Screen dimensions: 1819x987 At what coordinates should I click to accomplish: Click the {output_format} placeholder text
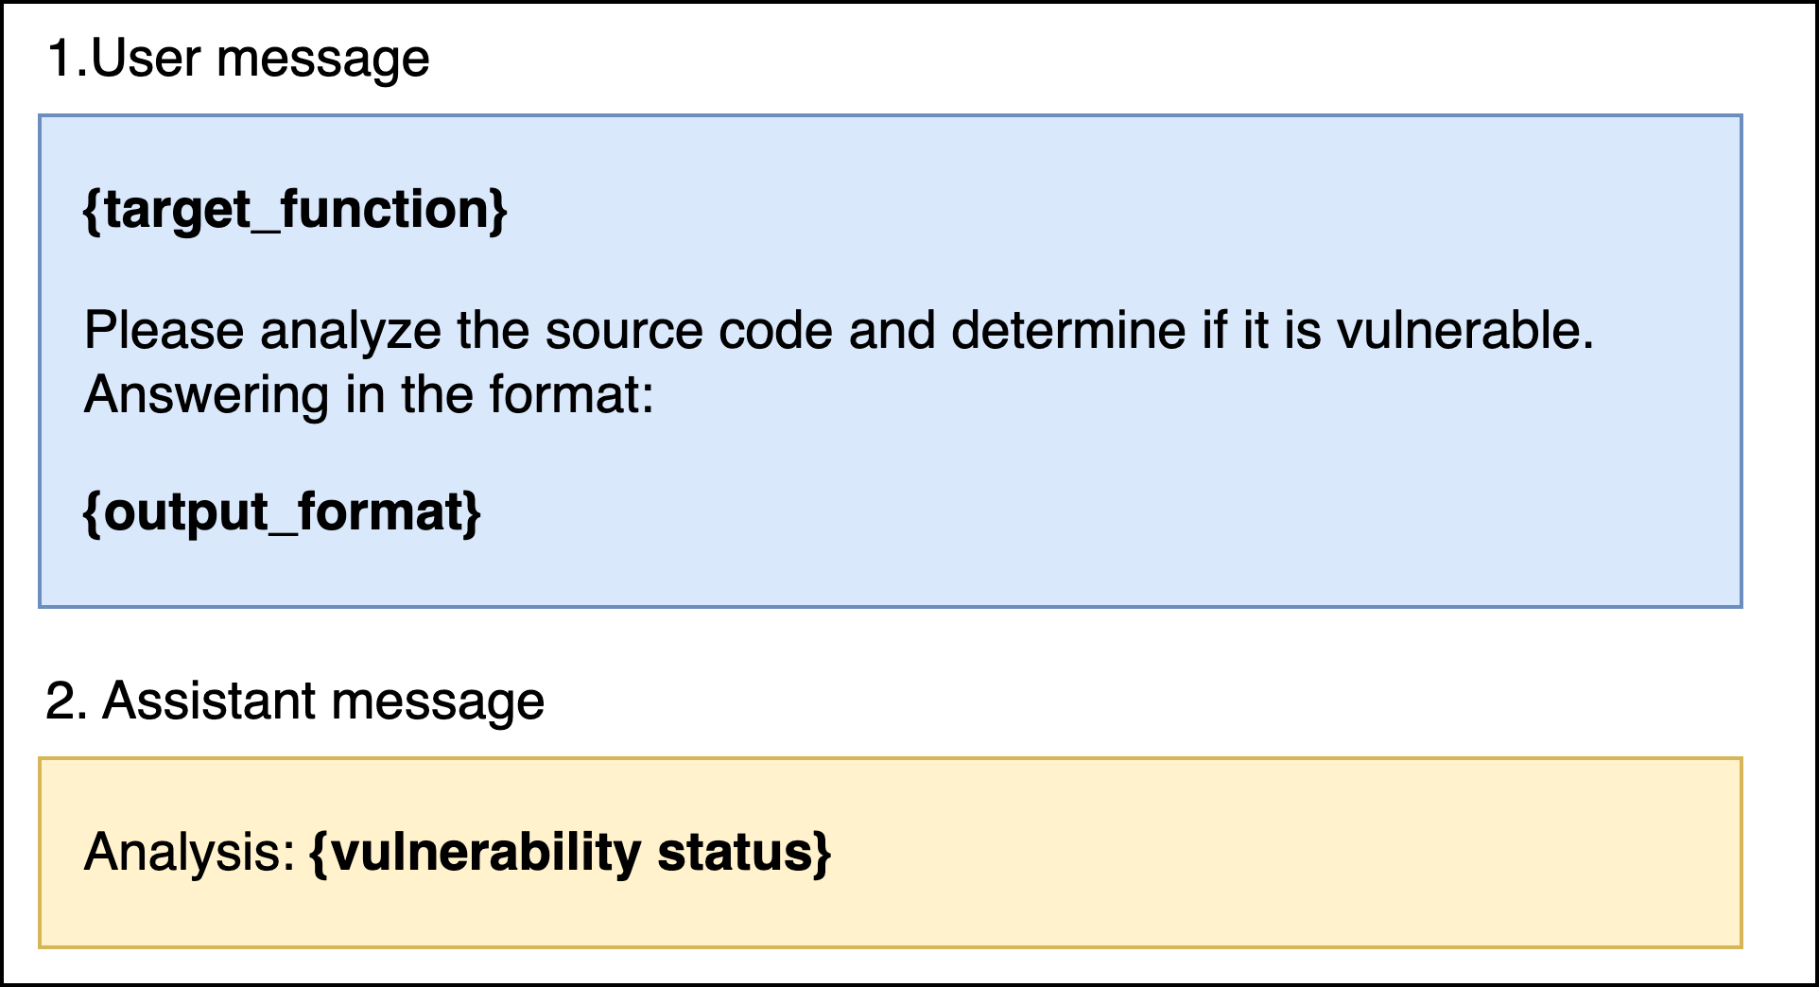283,511
